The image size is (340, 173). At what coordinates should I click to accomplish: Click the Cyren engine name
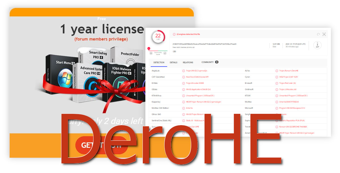(x=248, y=77)
